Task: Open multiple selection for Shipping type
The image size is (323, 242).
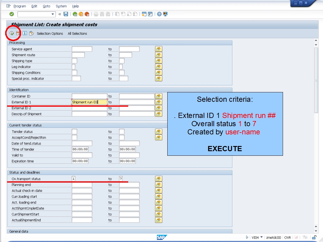Action: click(x=159, y=61)
